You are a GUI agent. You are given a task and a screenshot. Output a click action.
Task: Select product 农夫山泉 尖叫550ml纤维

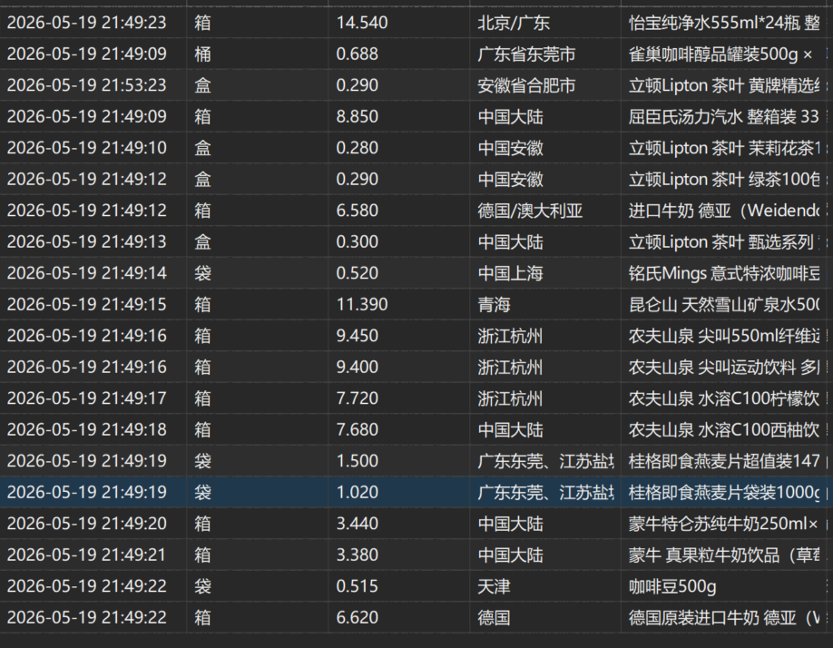(x=724, y=336)
